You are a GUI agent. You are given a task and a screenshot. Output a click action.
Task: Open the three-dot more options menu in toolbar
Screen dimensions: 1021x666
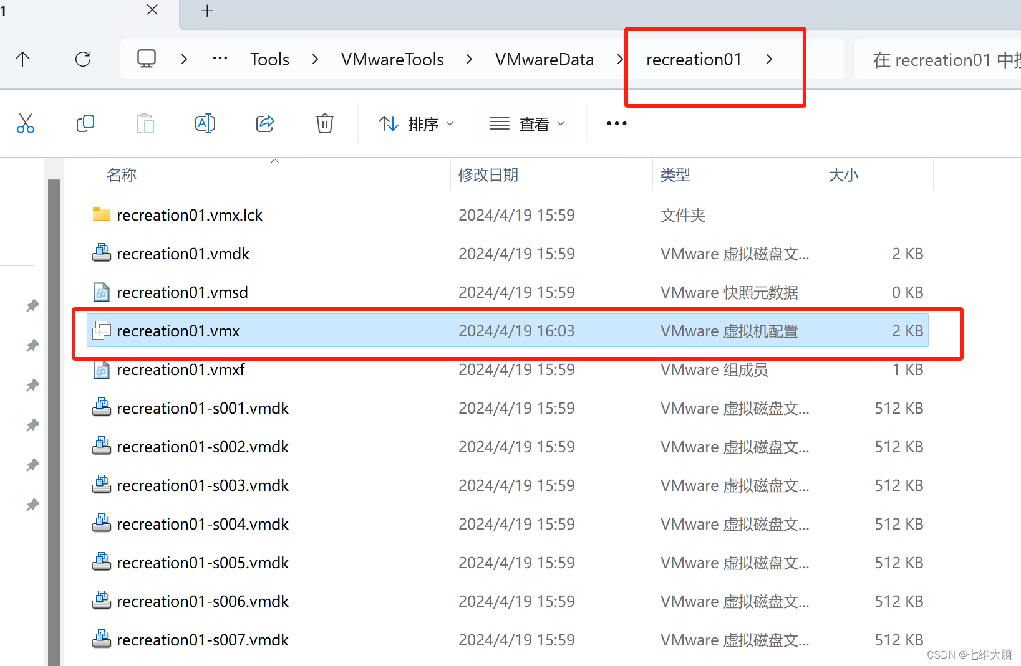click(x=617, y=123)
